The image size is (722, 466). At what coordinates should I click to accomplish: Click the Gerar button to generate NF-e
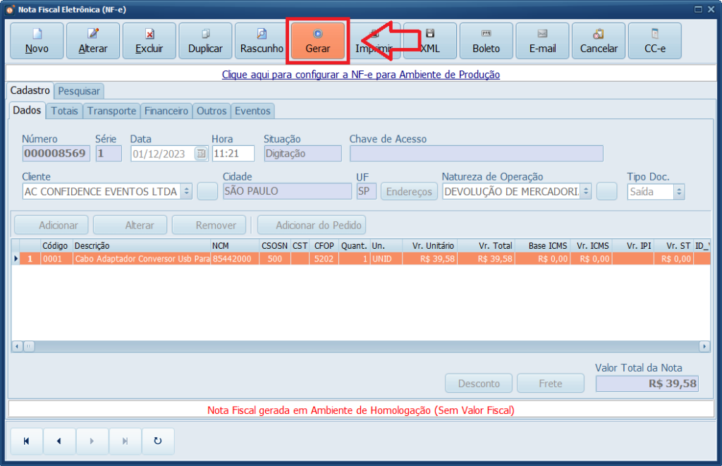click(x=318, y=41)
